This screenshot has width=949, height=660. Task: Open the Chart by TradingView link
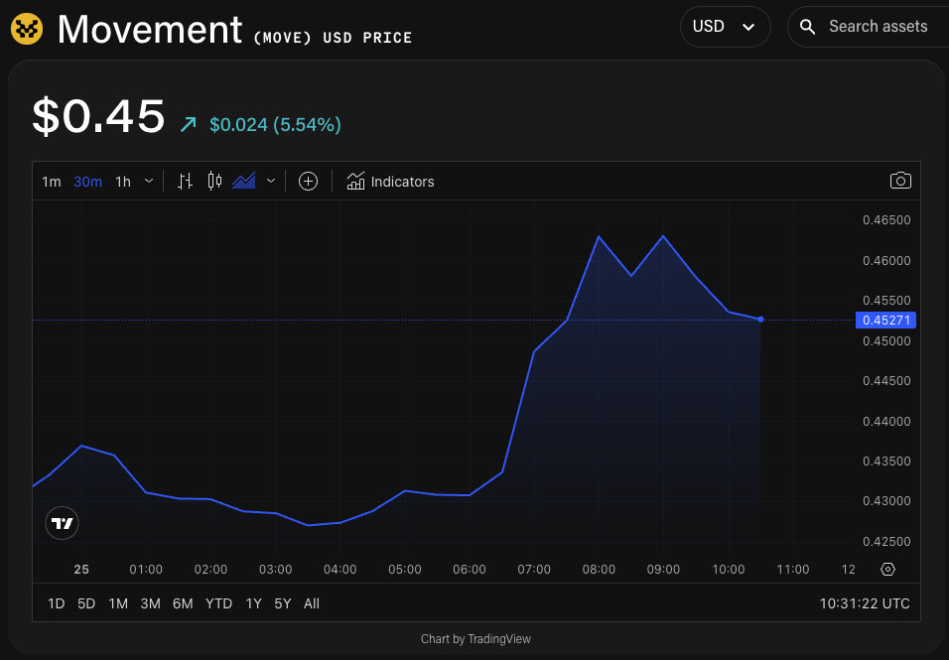pyautogui.click(x=475, y=639)
